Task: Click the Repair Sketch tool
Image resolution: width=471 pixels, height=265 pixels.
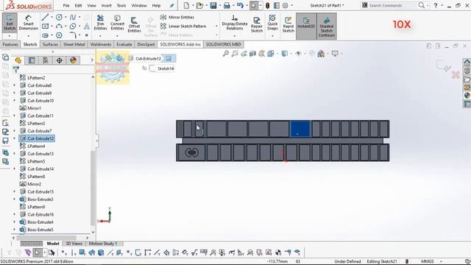Action: [257, 24]
